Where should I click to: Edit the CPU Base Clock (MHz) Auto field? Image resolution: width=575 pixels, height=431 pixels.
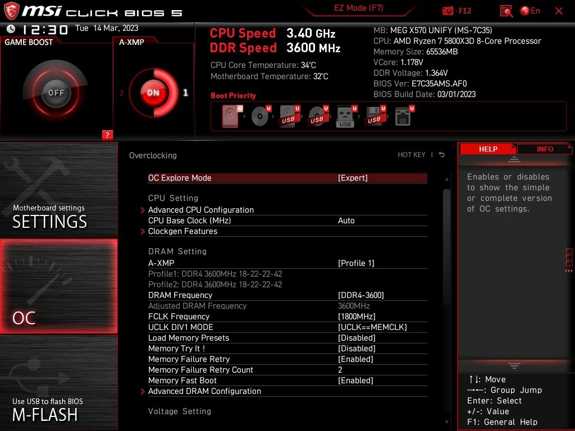346,221
